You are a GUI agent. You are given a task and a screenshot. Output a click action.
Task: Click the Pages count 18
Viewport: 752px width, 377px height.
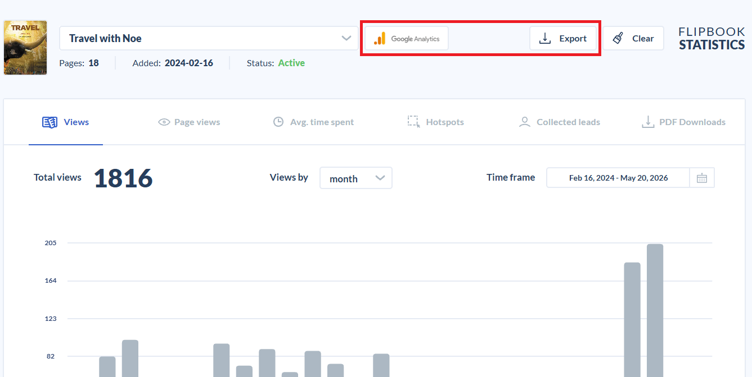(93, 63)
